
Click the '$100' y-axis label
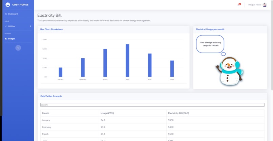pyautogui.click(x=44, y=67)
